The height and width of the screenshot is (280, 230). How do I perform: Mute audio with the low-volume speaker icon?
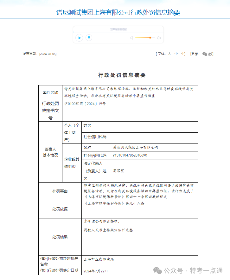(132, 38)
